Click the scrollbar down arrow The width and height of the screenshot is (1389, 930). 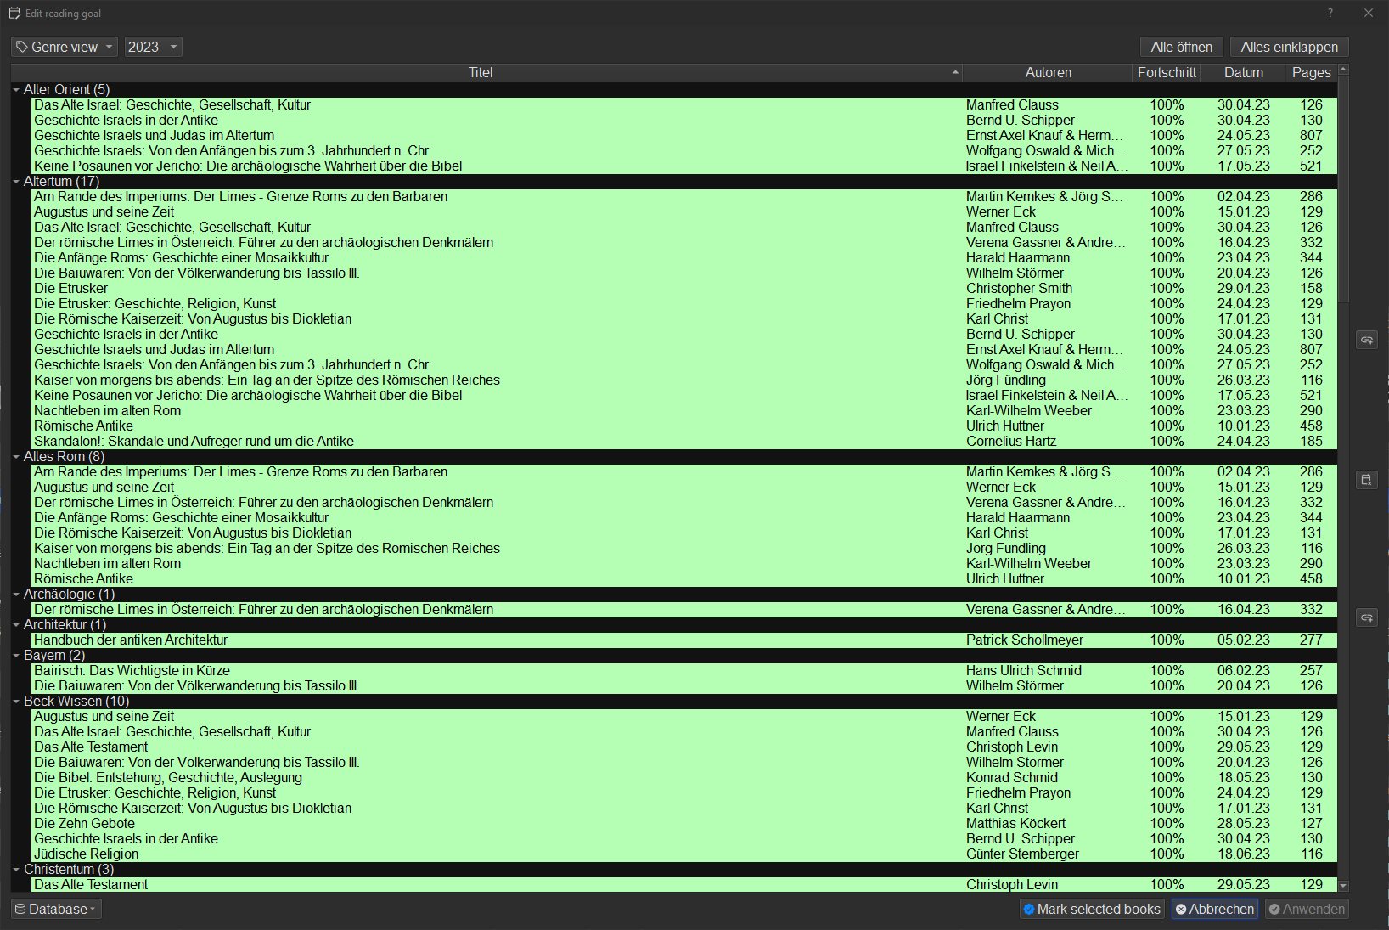click(1343, 885)
